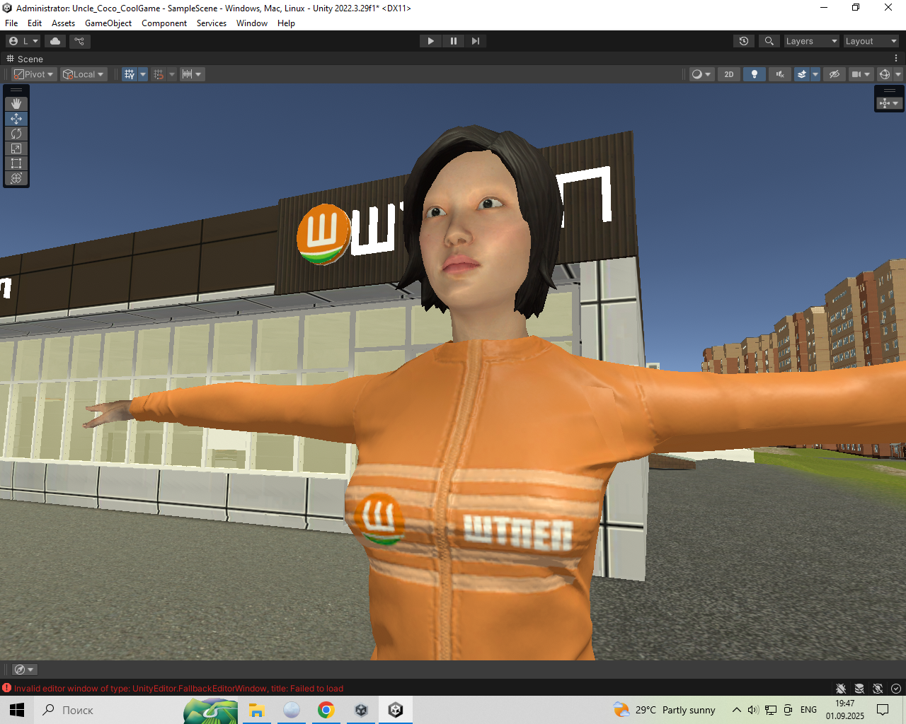Open the Edit menu

35,23
